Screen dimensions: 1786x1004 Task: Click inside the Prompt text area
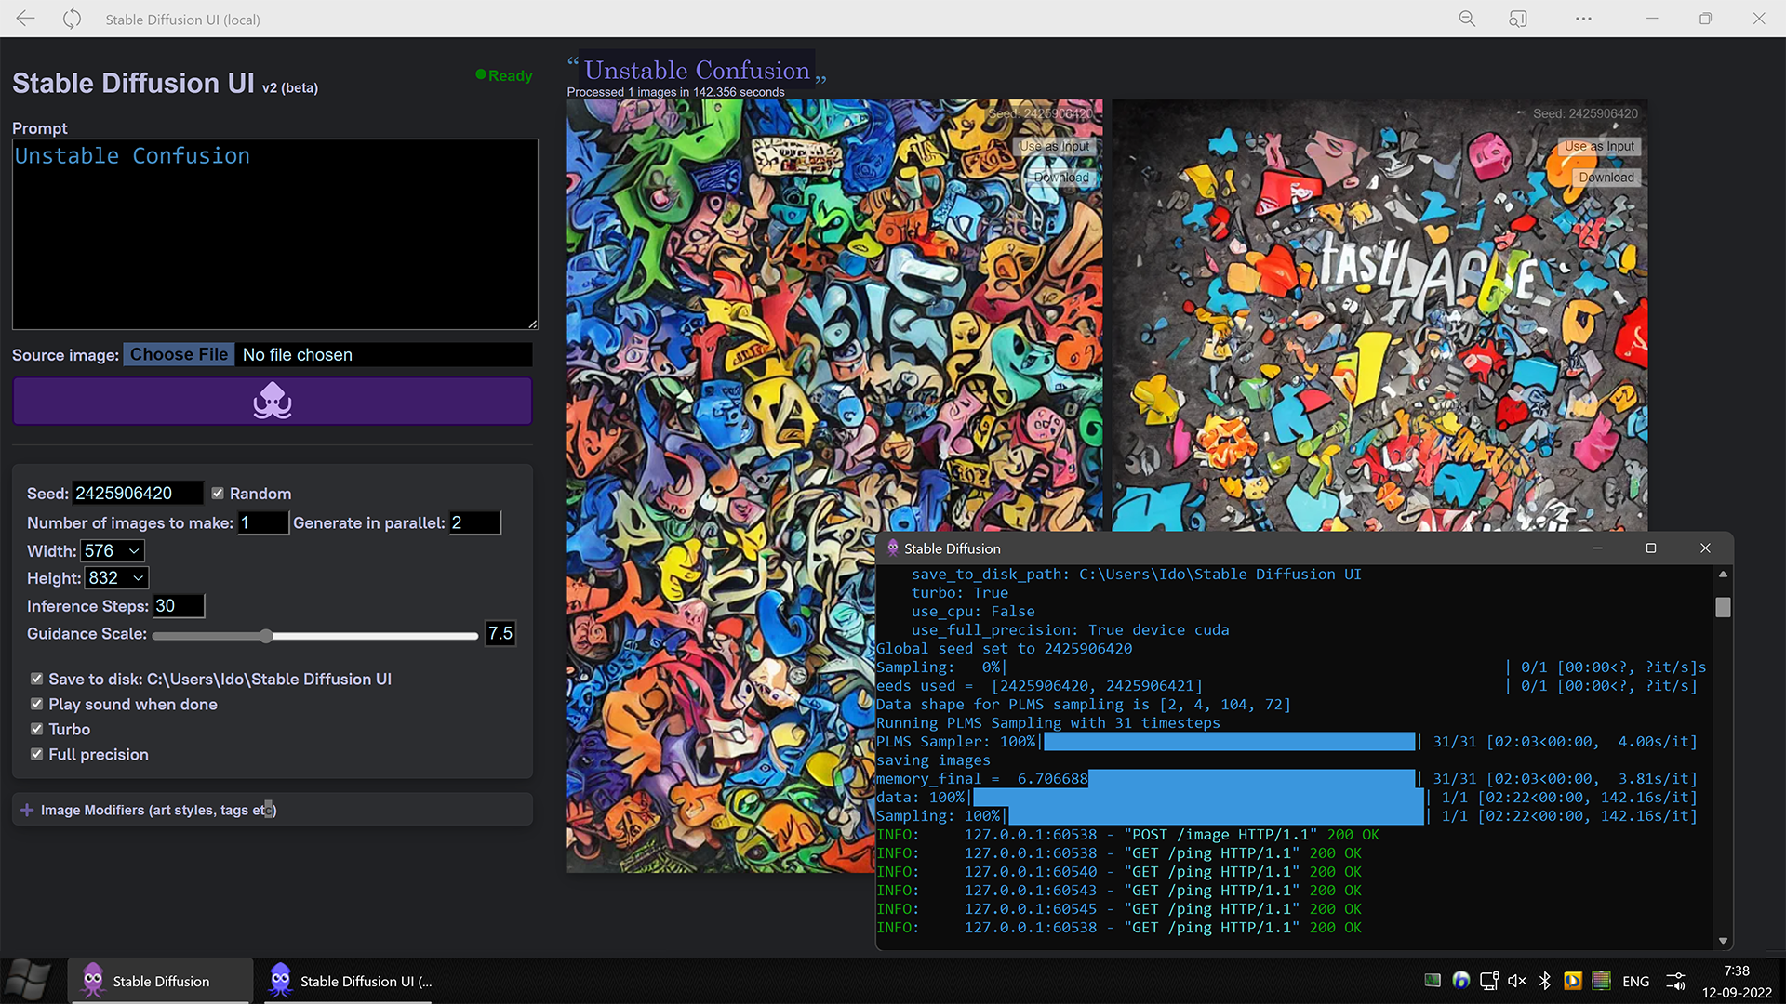273,232
